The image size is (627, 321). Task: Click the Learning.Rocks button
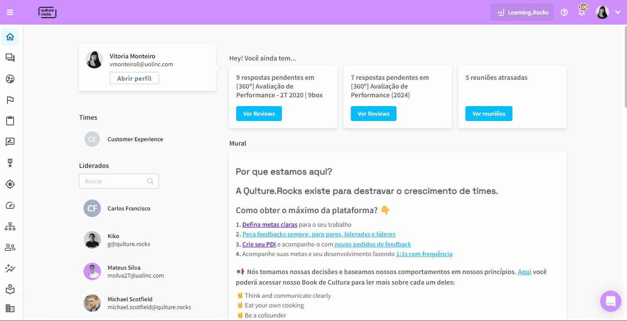pos(522,12)
